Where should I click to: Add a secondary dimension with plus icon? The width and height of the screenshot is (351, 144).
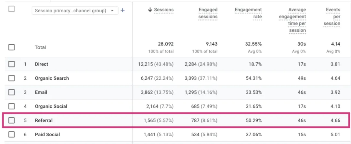click(x=123, y=10)
